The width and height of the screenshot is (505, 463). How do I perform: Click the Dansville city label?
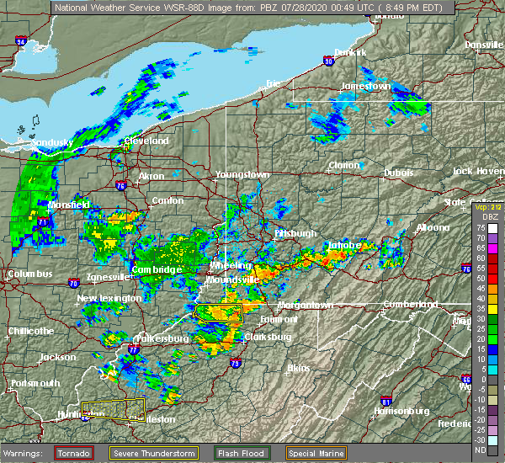click(x=484, y=45)
